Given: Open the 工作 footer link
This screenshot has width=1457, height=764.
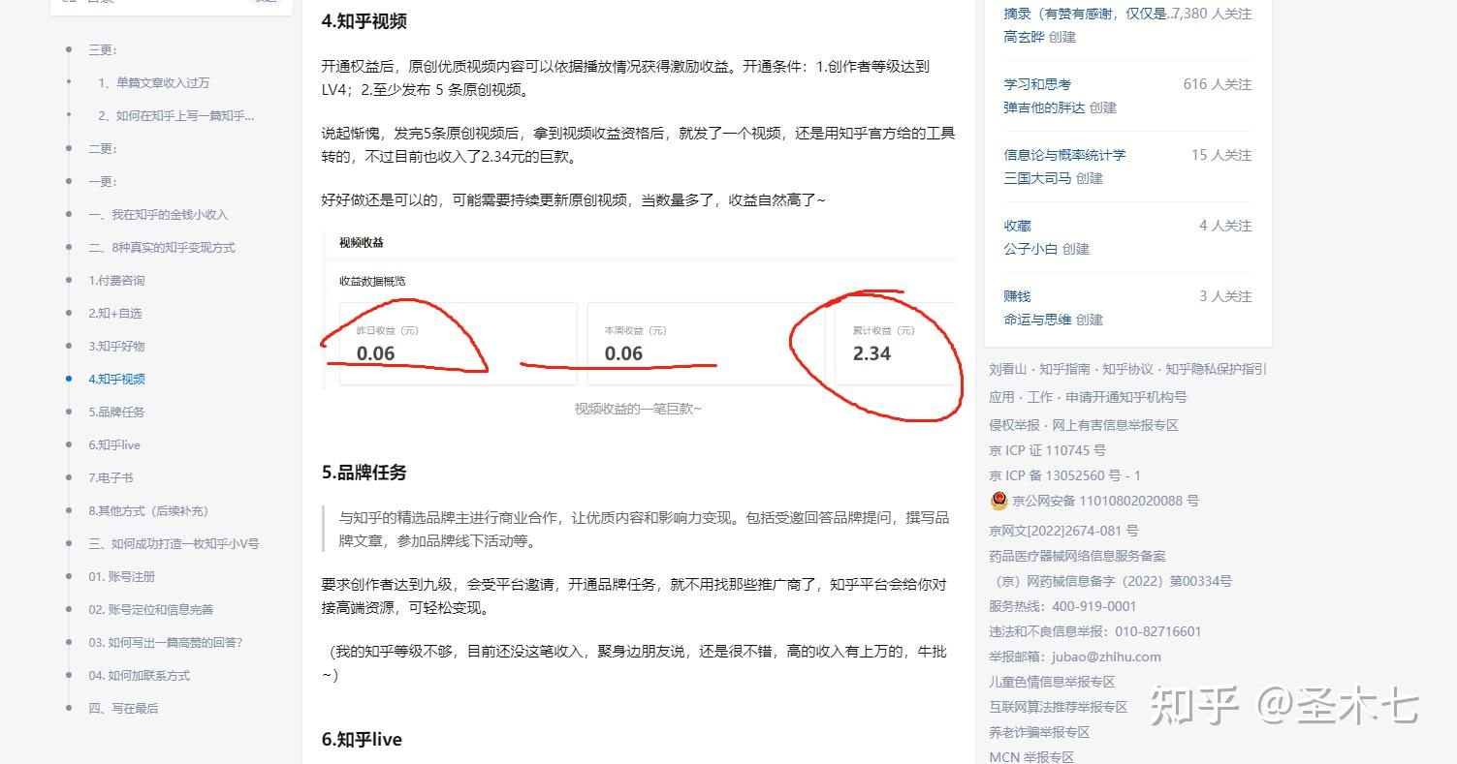Looking at the screenshot, I should [x=1040, y=397].
